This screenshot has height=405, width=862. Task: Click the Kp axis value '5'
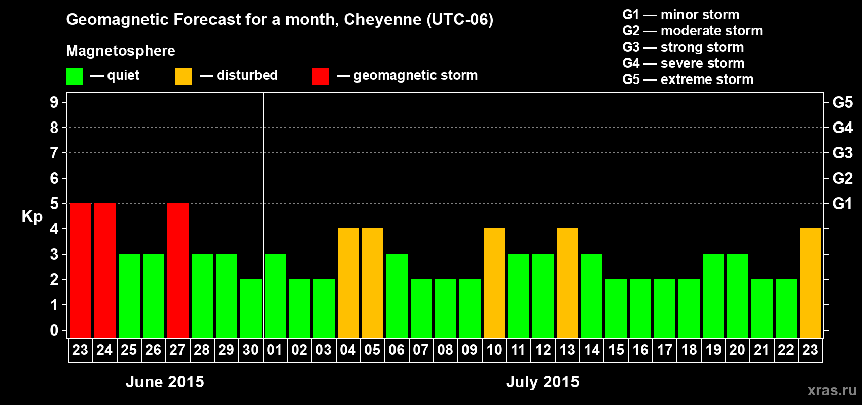click(x=54, y=204)
